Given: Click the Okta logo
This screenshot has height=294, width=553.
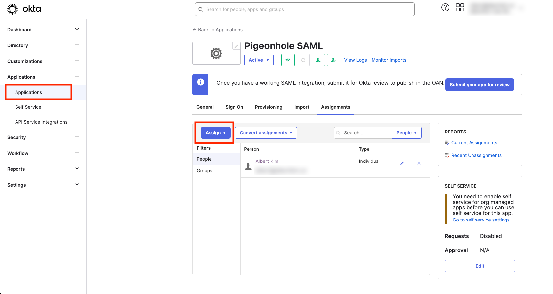Looking at the screenshot, I should 24,9.
